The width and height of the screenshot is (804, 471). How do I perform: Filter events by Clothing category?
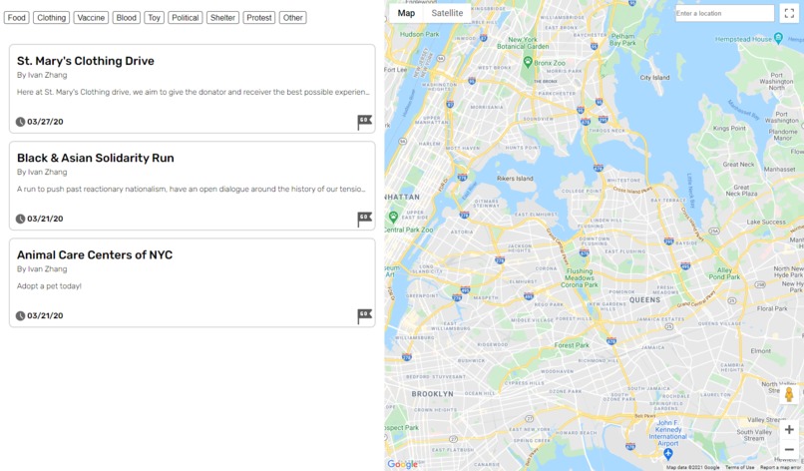tap(51, 17)
